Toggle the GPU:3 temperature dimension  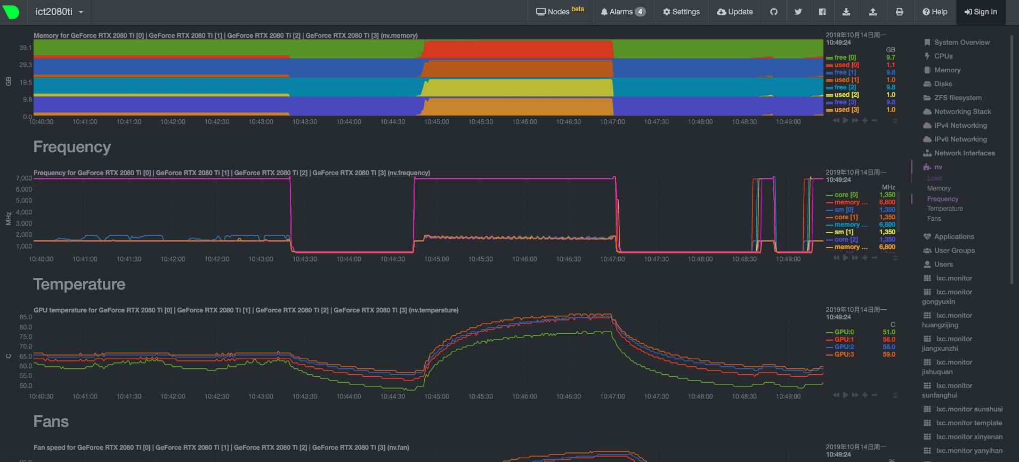pos(844,354)
